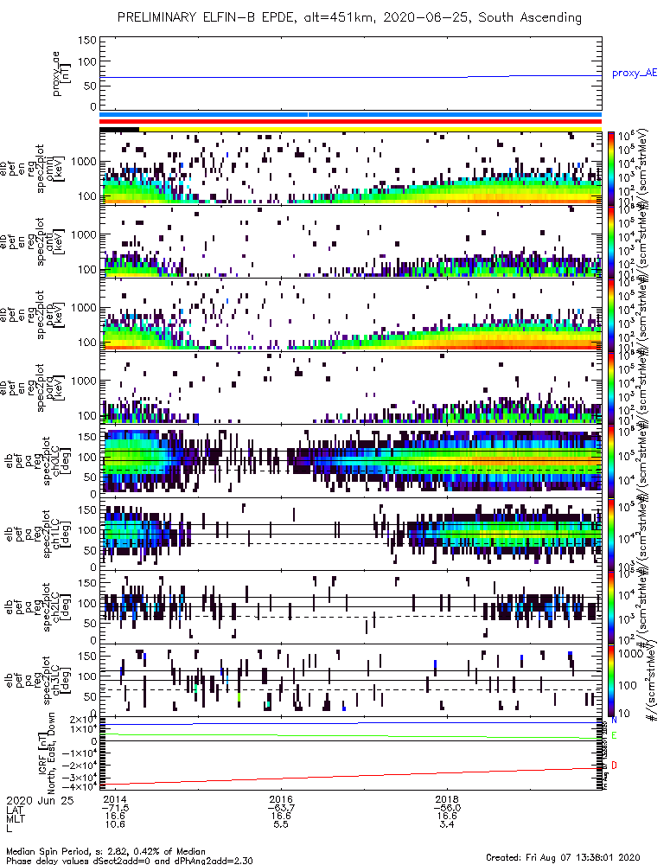Click the blue proxy_AE line in the top panel

350,77
